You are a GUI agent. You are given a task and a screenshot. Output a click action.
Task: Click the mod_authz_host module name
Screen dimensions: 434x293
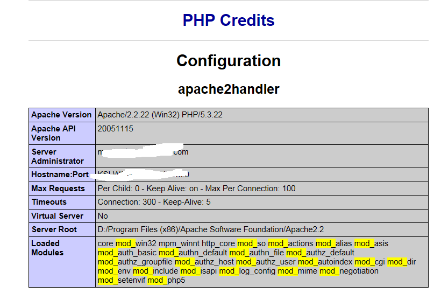tap(204, 262)
